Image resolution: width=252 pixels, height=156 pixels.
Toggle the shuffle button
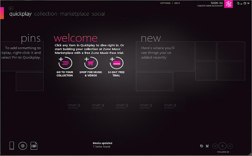[208, 146]
